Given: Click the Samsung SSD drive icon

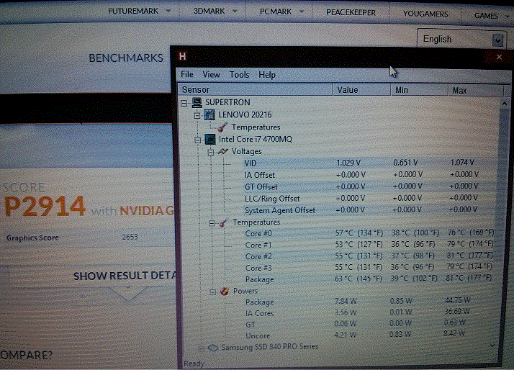Looking at the screenshot, I should pyautogui.click(x=213, y=348).
